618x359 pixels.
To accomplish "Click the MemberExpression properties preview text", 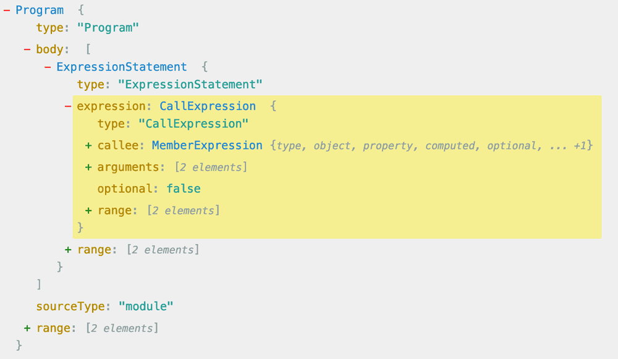I will coord(431,145).
